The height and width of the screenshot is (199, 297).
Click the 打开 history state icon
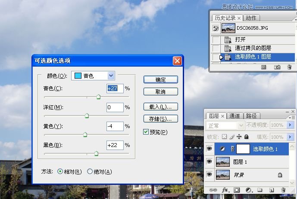click(228, 40)
